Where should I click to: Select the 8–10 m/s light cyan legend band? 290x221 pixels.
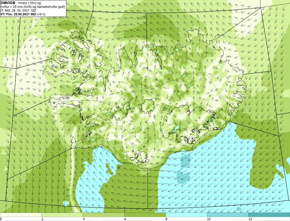click(186, 215)
